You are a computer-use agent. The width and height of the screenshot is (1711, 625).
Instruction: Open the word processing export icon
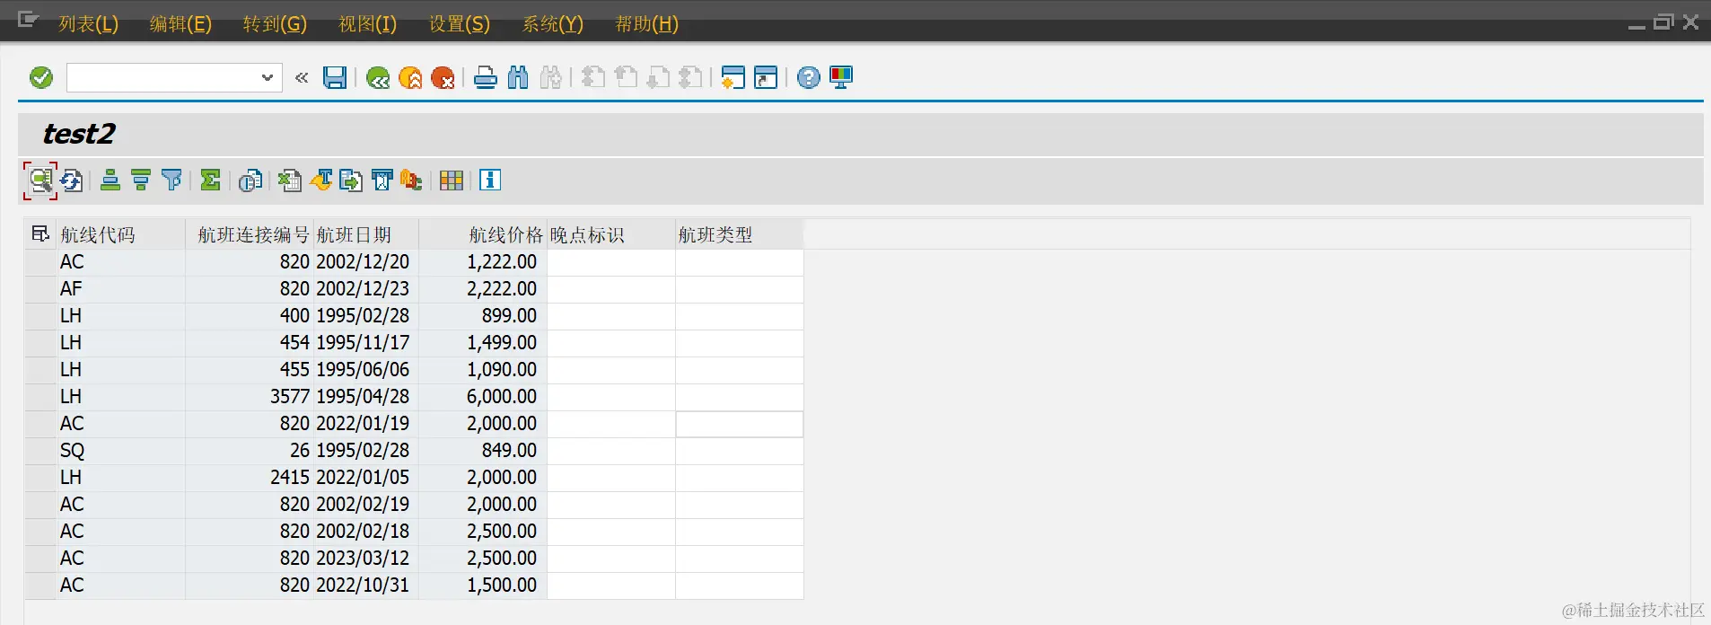click(x=320, y=180)
